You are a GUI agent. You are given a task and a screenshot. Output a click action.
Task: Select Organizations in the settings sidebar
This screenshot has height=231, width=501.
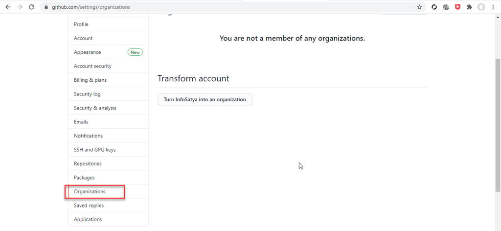(x=90, y=191)
